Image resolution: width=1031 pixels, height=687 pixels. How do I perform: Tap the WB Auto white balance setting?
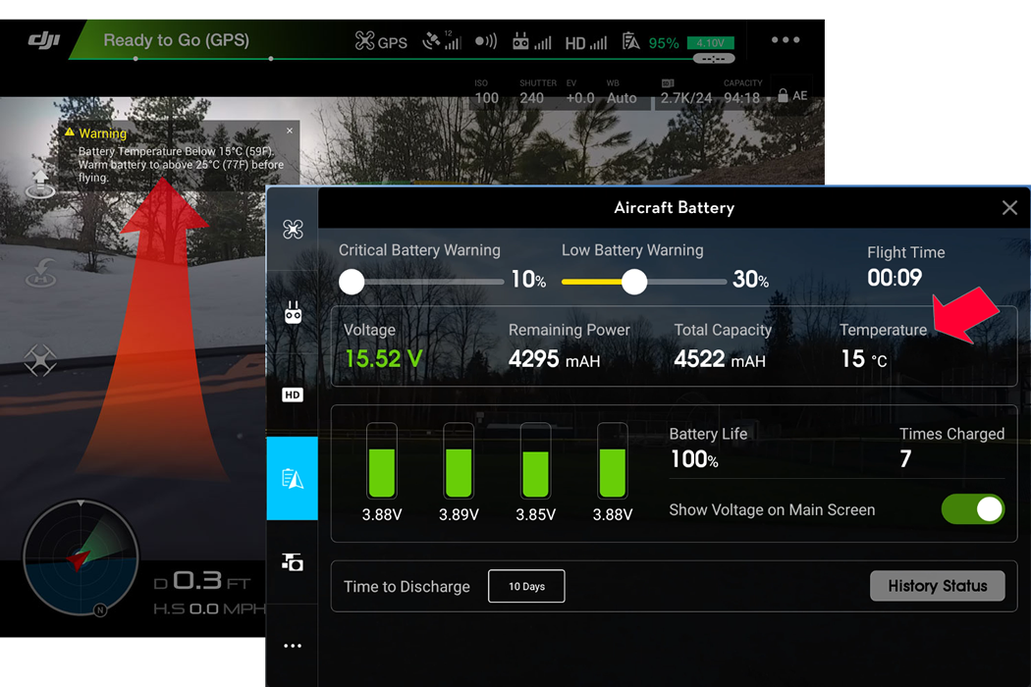pyautogui.click(x=622, y=92)
